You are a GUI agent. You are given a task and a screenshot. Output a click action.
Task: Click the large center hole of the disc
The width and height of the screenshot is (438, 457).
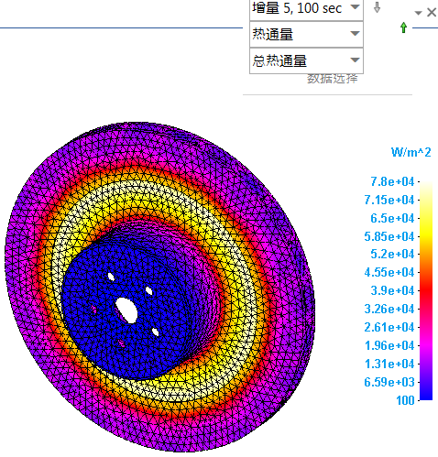127,310
